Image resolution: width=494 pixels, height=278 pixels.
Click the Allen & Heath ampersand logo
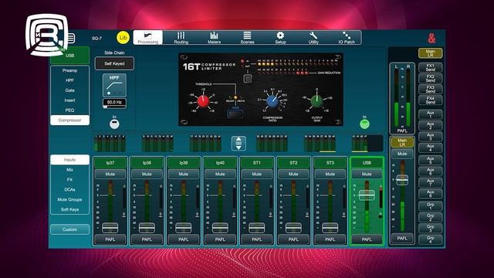431,38
